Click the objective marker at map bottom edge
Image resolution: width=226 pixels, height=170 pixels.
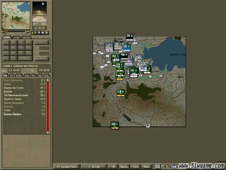pyautogui.click(x=148, y=126)
